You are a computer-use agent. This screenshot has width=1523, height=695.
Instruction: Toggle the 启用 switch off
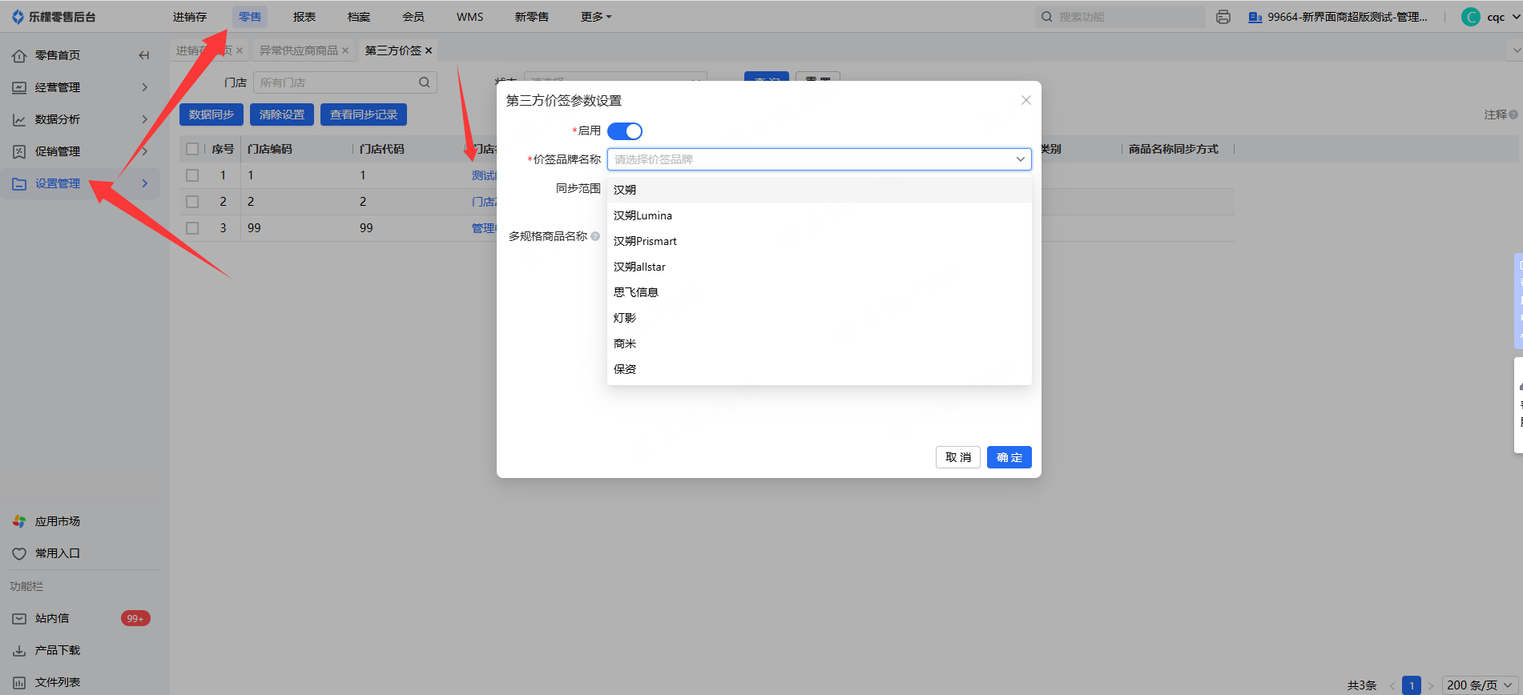625,131
